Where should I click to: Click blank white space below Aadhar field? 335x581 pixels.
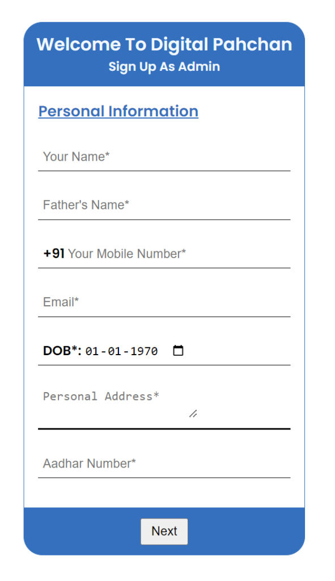click(164, 493)
